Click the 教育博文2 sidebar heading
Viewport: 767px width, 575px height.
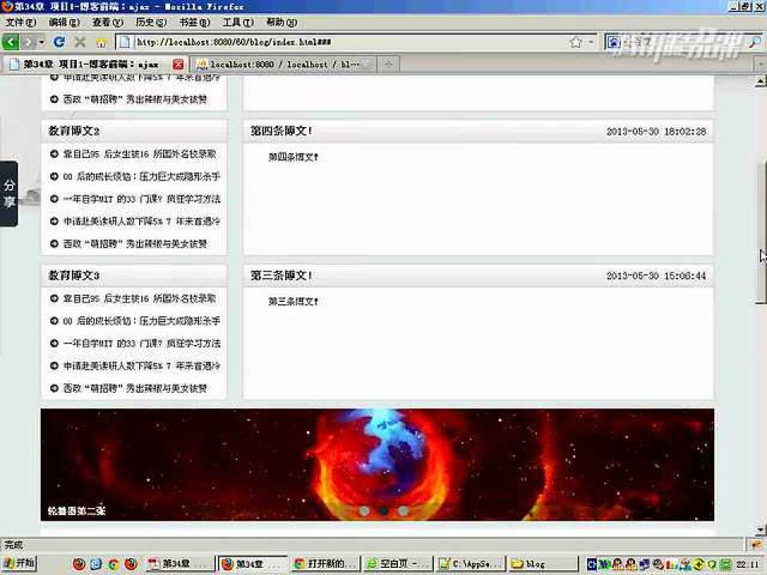(74, 131)
